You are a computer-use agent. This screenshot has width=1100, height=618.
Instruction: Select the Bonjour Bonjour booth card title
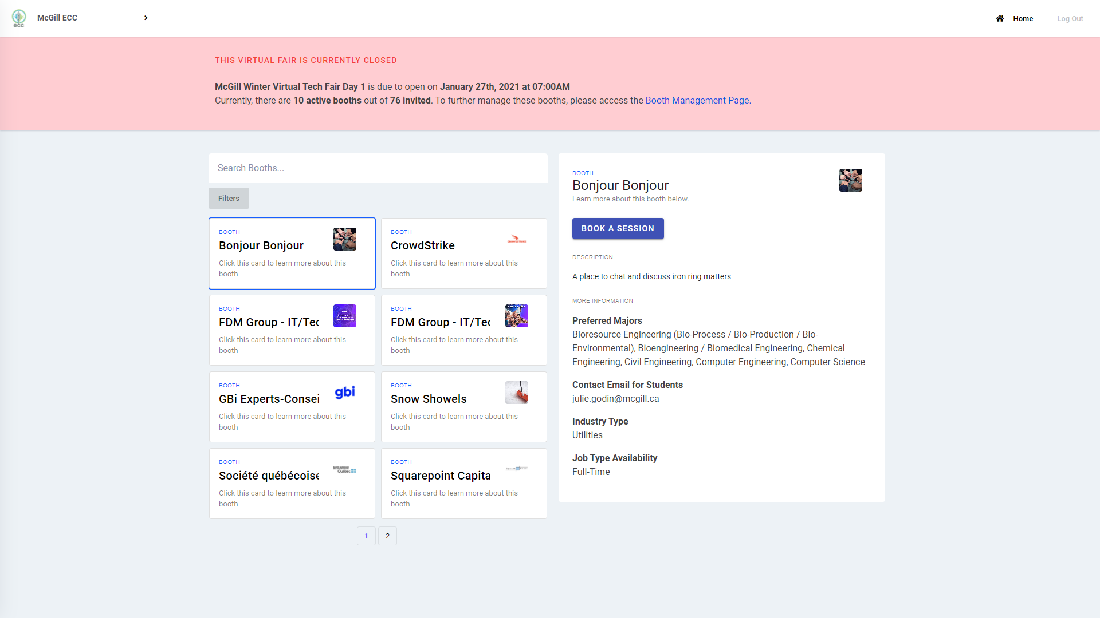pyautogui.click(x=261, y=245)
